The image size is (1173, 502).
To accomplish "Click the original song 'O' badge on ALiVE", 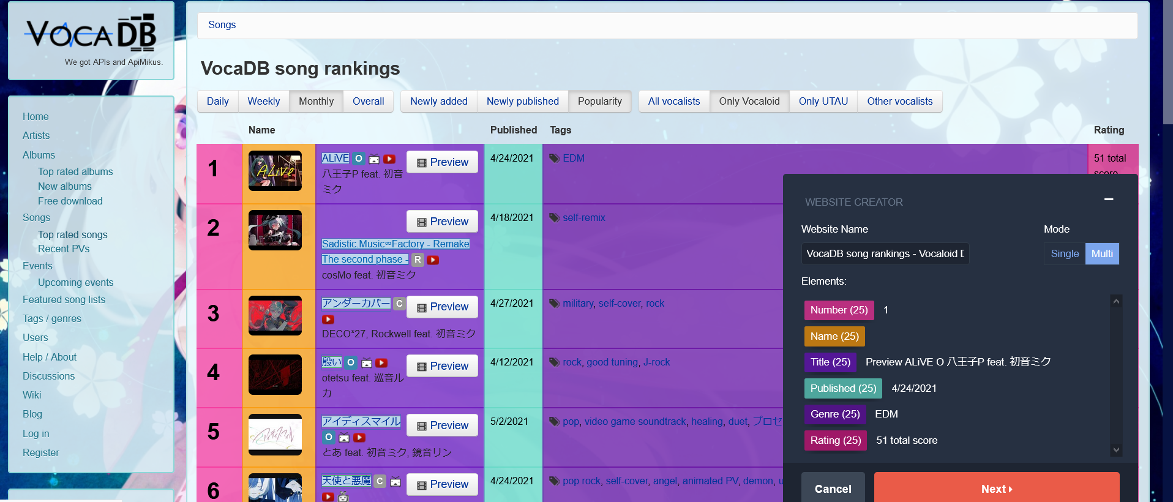I will tap(359, 159).
